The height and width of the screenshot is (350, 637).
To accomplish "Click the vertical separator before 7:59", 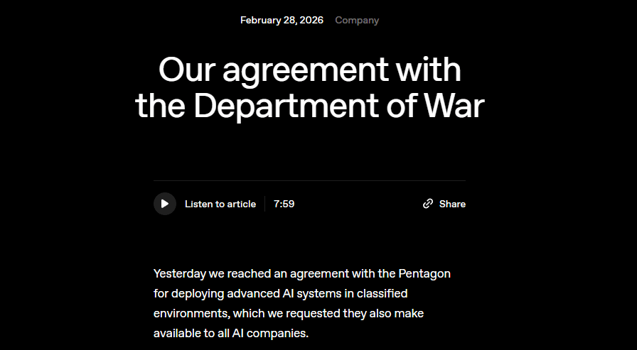I will coord(264,204).
